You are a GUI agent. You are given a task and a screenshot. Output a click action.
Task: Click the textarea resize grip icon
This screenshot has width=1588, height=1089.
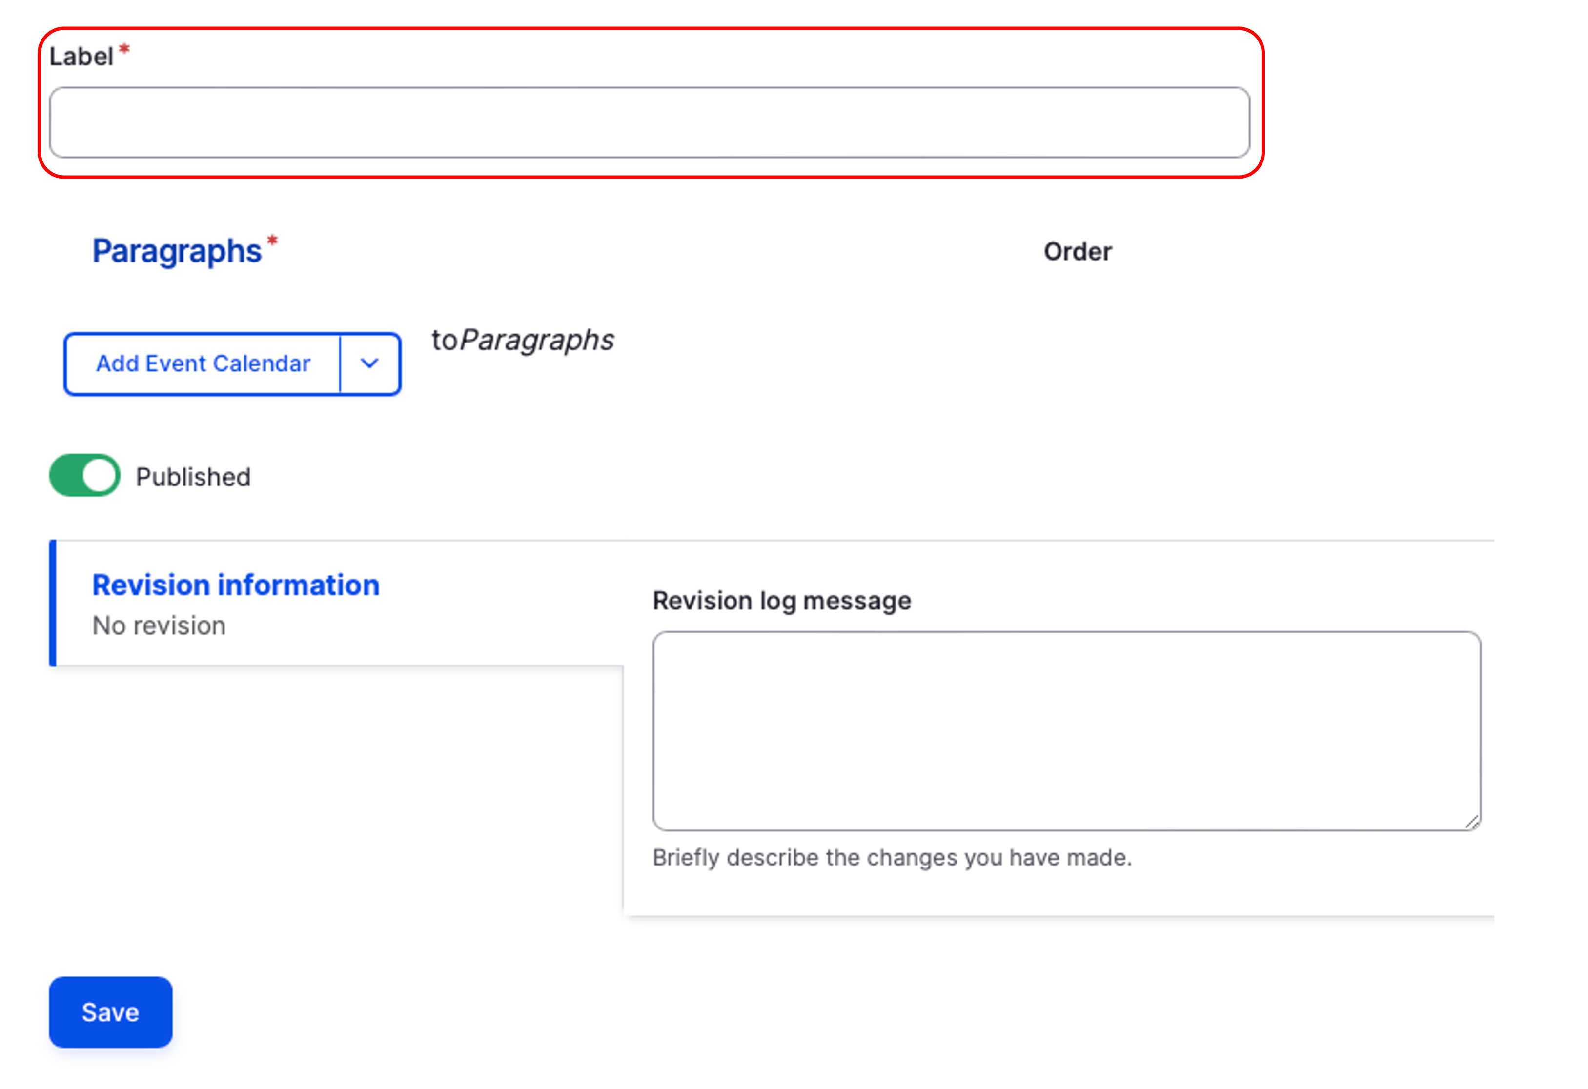click(x=1471, y=822)
